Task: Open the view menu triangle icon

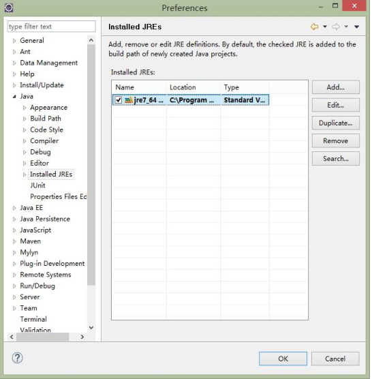Action: 357,27
